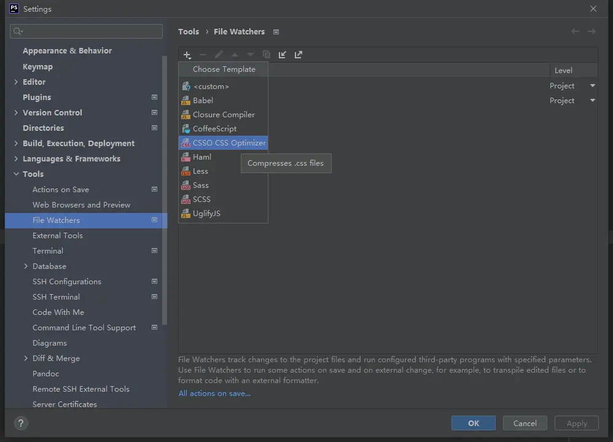Click the Import watchers icon
The height and width of the screenshot is (442, 613).
pyautogui.click(x=283, y=55)
